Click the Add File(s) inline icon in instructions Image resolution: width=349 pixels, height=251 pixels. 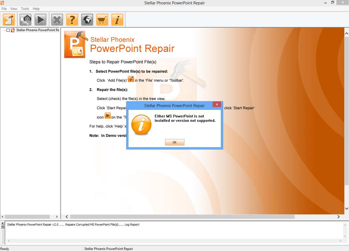[131, 79]
